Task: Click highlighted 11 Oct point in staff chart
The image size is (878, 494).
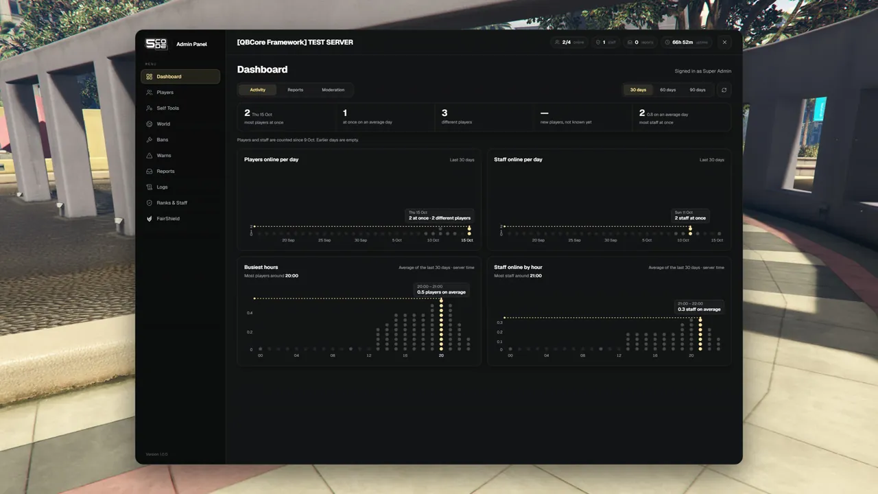Action: (690, 230)
